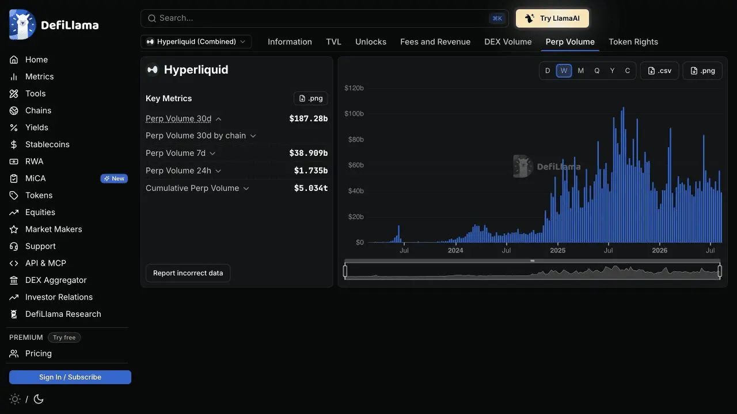Open the Yields sidebar icon
Viewport: 737px width, 414px height.
(x=14, y=128)
